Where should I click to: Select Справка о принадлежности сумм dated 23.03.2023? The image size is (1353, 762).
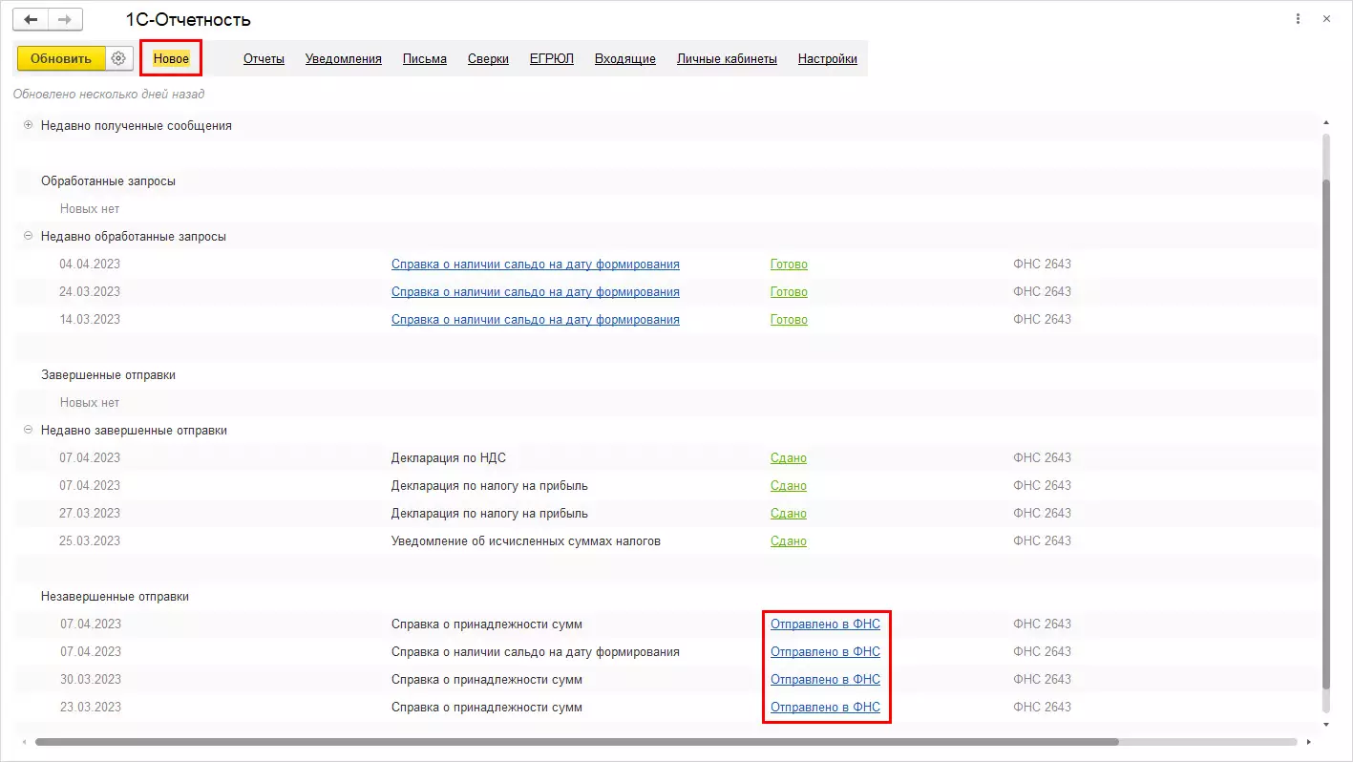point(487,707)
